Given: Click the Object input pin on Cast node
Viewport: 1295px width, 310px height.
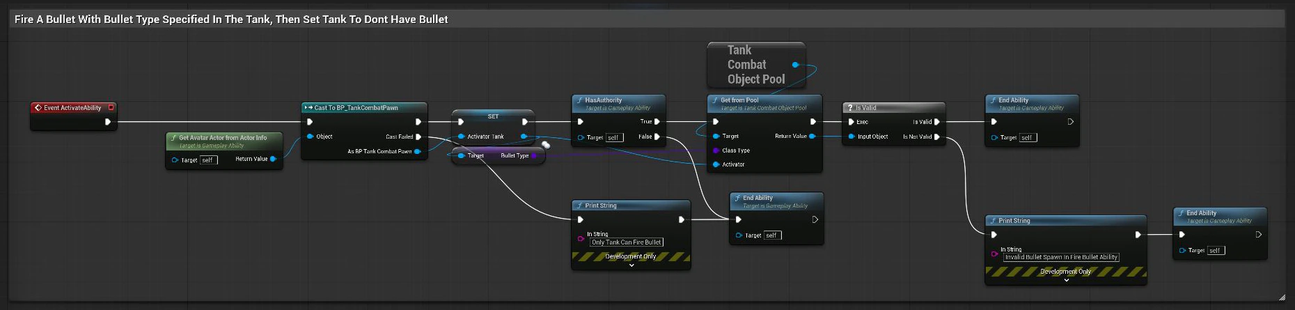Looking at the screenshot, I should point(310,137).
